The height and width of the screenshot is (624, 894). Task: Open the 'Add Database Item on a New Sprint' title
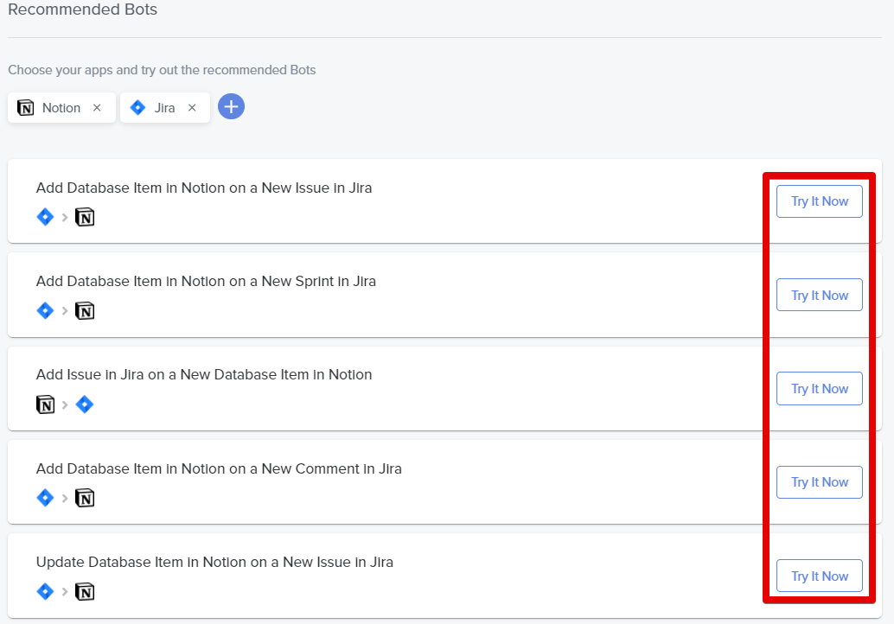pos(206,281)
